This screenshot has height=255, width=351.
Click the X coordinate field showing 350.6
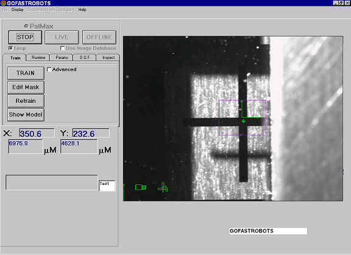pos(37,133)
